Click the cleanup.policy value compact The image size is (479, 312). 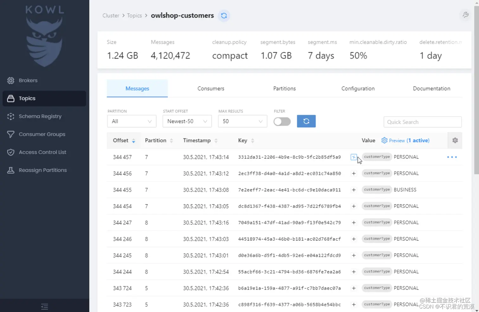[x=230, y=56]
